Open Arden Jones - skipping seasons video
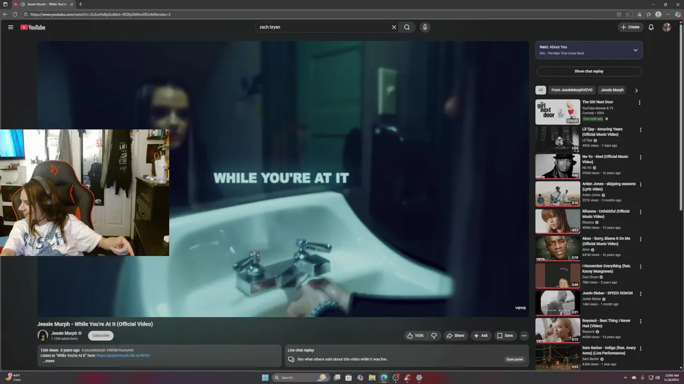The width and height of the screenshot is (684, 384). point(609,187)
